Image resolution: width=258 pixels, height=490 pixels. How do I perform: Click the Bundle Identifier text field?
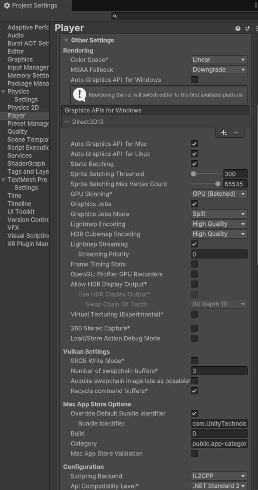pyautogui.click(x=219, y=423)
